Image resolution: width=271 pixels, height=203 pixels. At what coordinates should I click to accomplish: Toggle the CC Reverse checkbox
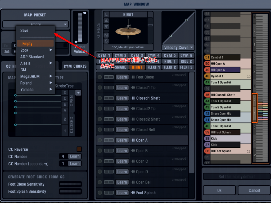pos(79,149)
